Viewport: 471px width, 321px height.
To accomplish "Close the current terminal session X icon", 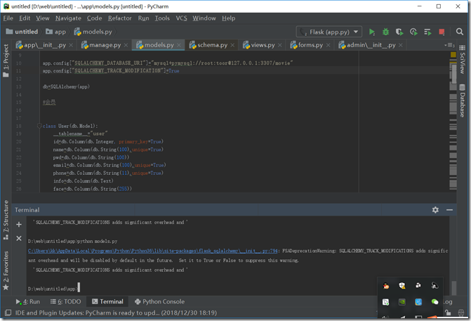I will [x=19, y=238].
